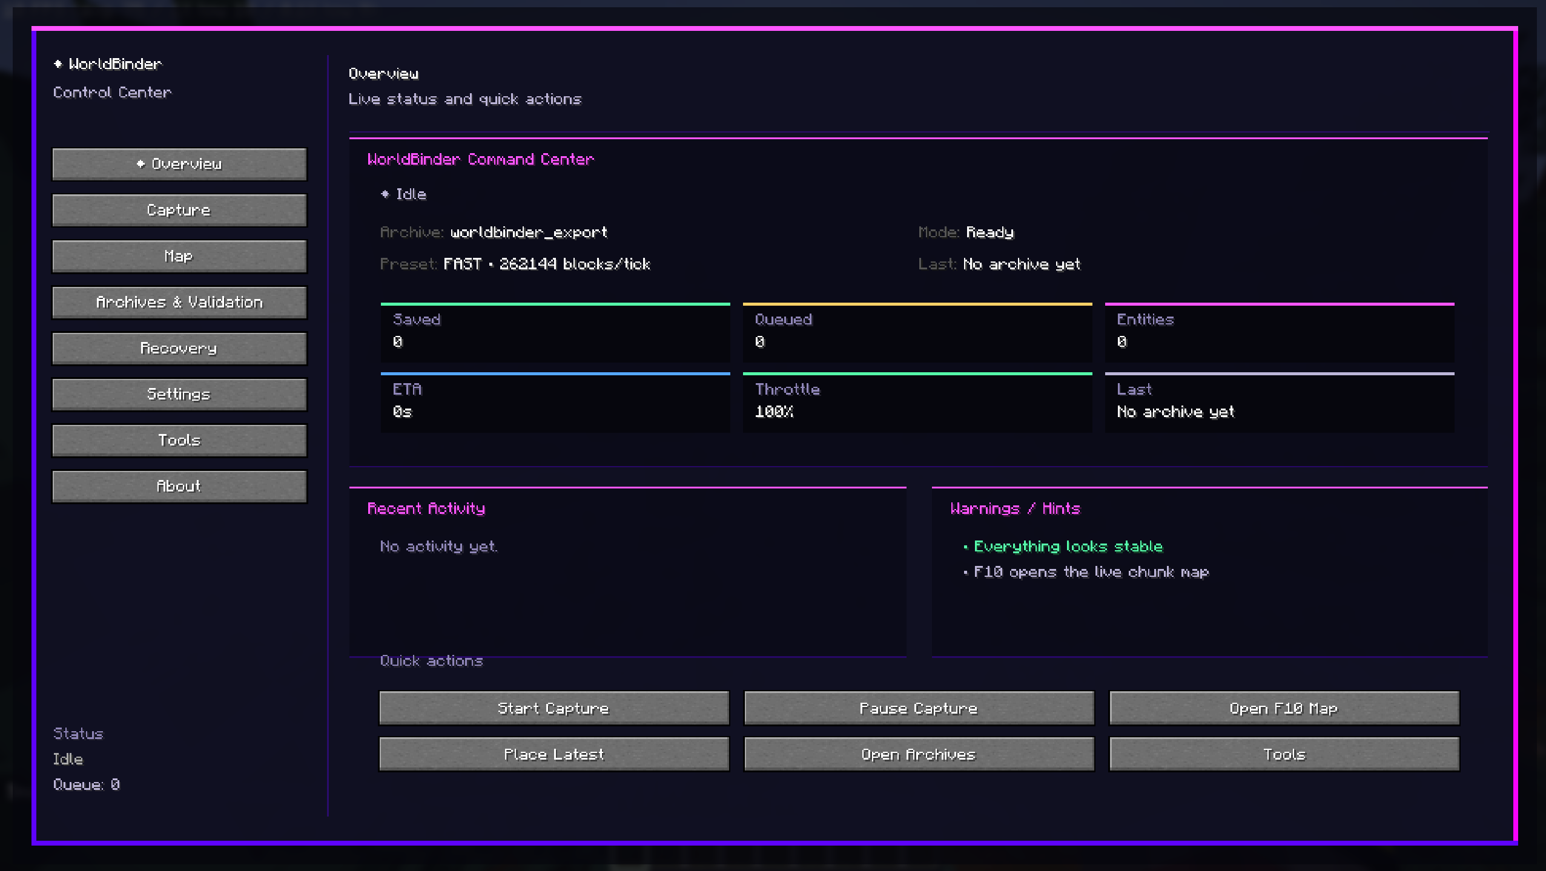1546x871 pixels.
Task: Select the Tools entry in the sidebar
Action: click(179, 440)
